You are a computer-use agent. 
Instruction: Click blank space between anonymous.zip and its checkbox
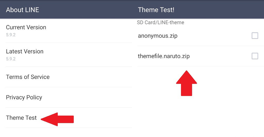[x=214, y=36]
